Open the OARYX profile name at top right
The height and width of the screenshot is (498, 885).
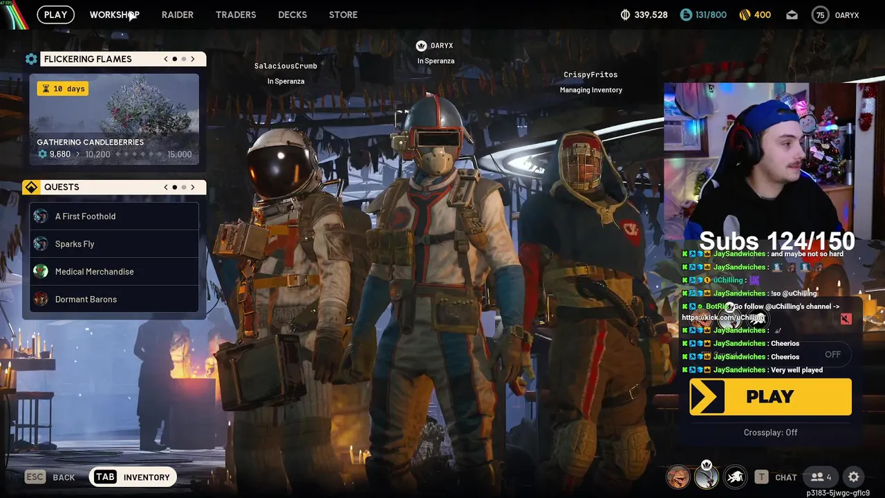[x=847, y=15]
